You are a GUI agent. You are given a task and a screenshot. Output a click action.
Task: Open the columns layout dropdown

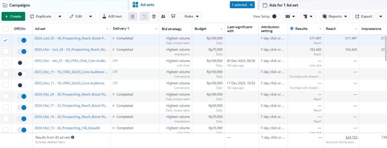click(291, 16)
